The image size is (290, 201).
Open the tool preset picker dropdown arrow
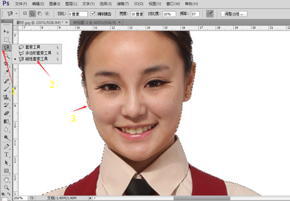point(16,14)
